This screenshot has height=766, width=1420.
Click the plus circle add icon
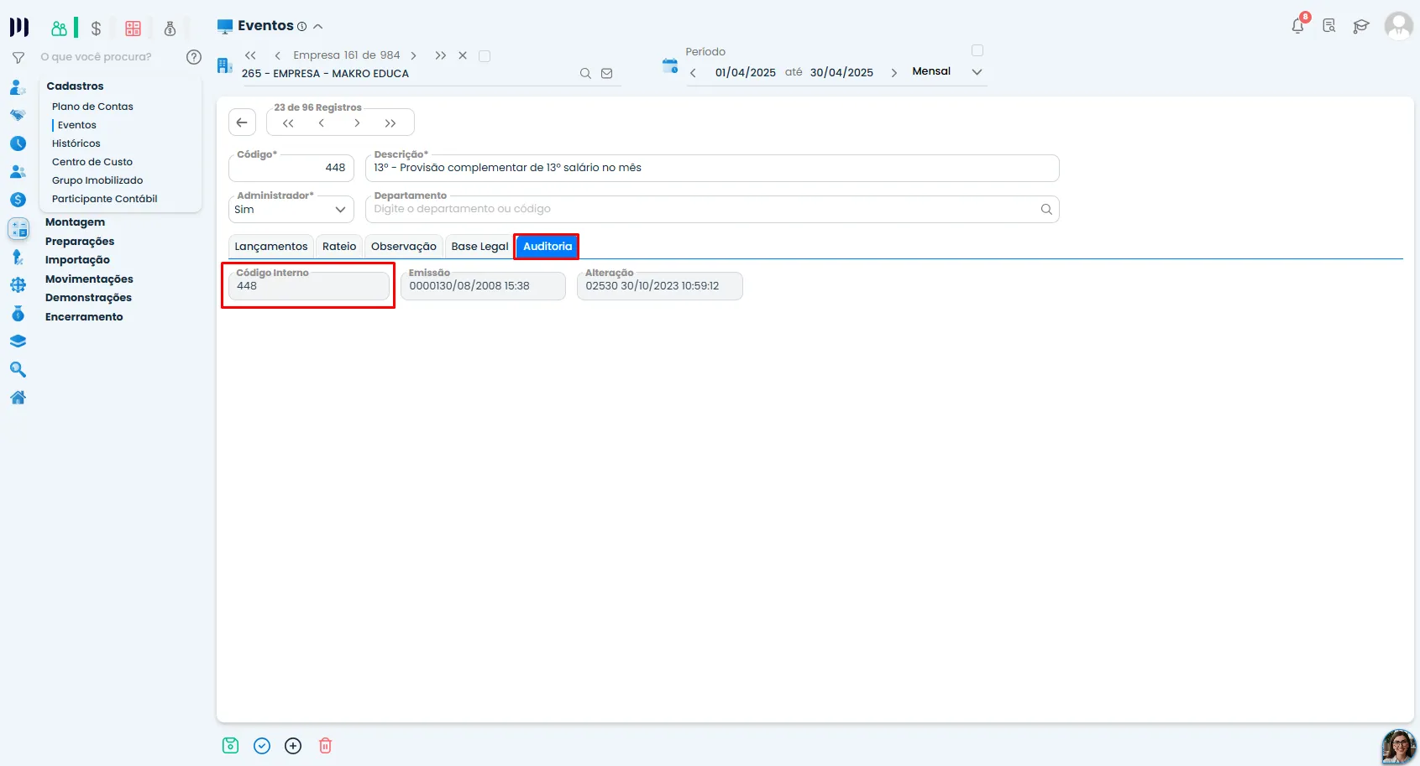tap(293, 746)
